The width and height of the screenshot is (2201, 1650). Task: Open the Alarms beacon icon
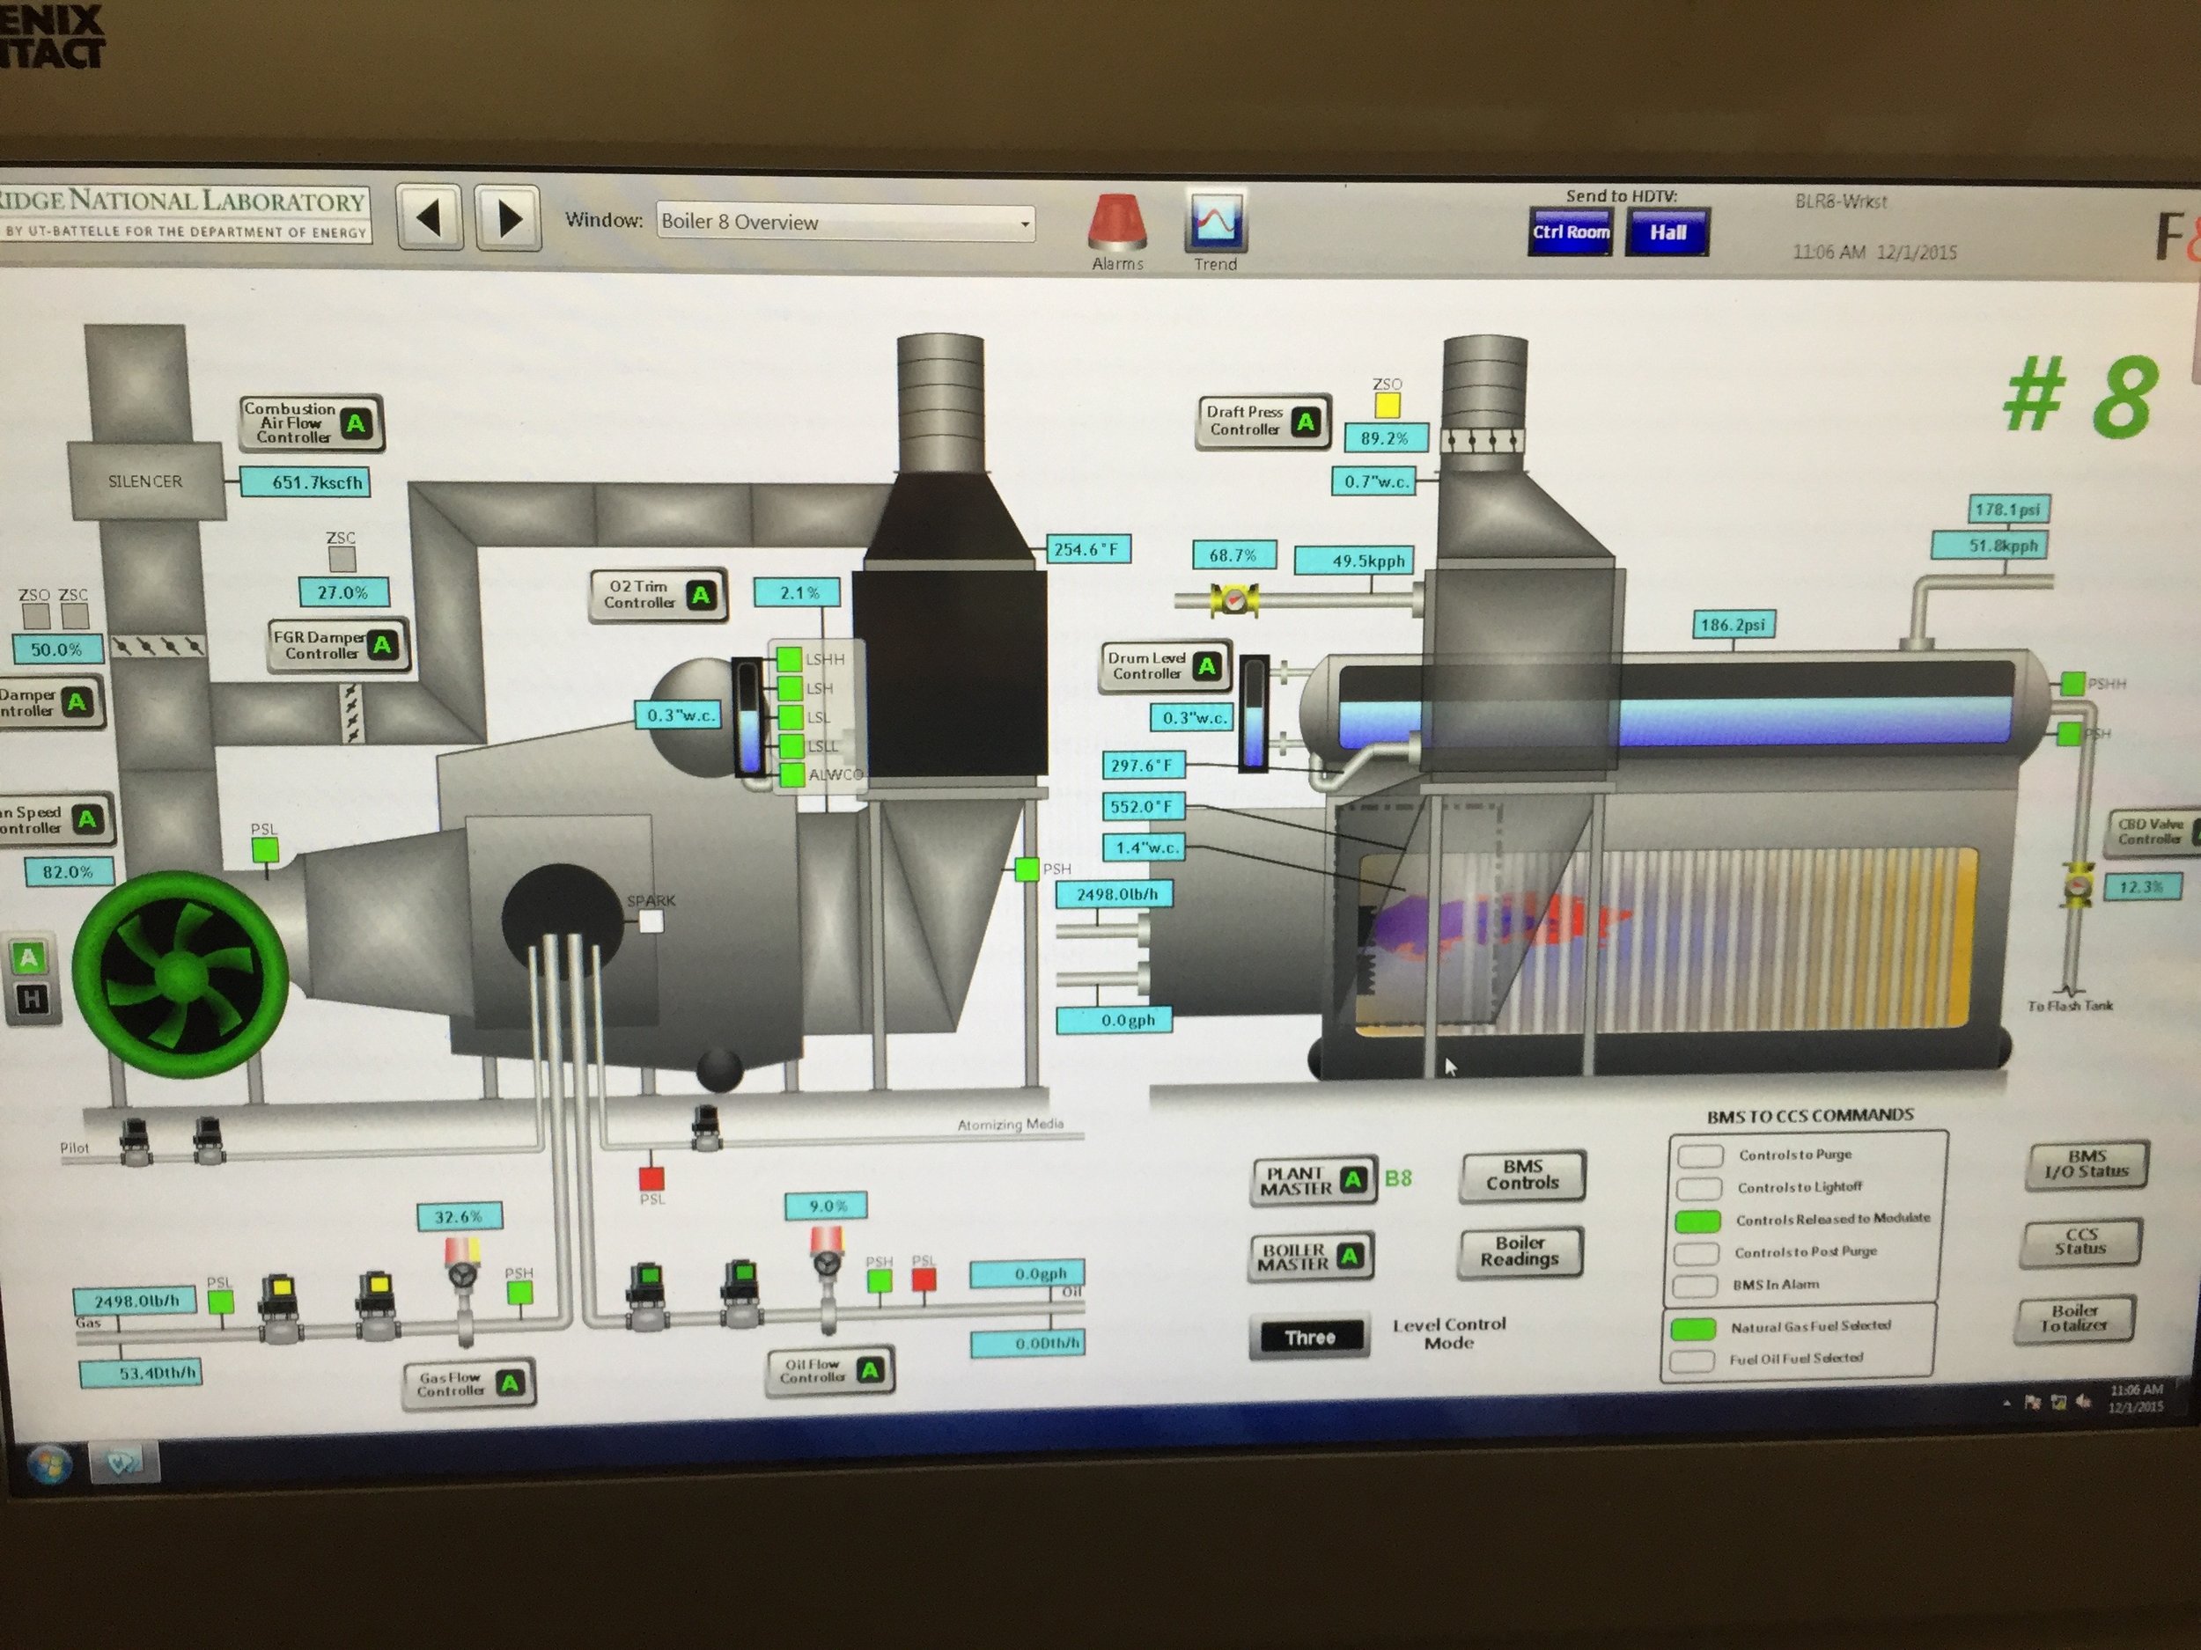point(1117,223)
